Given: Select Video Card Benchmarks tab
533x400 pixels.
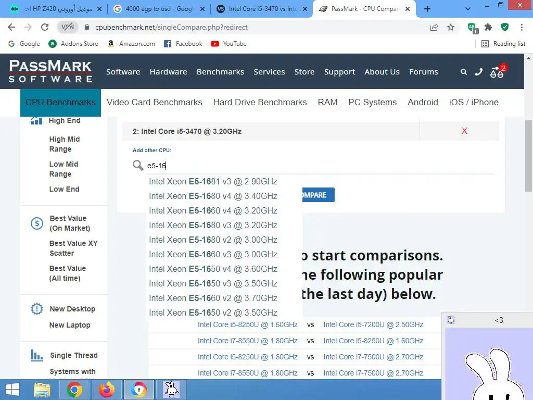Looking at the screenshot, I should point(154,103).
